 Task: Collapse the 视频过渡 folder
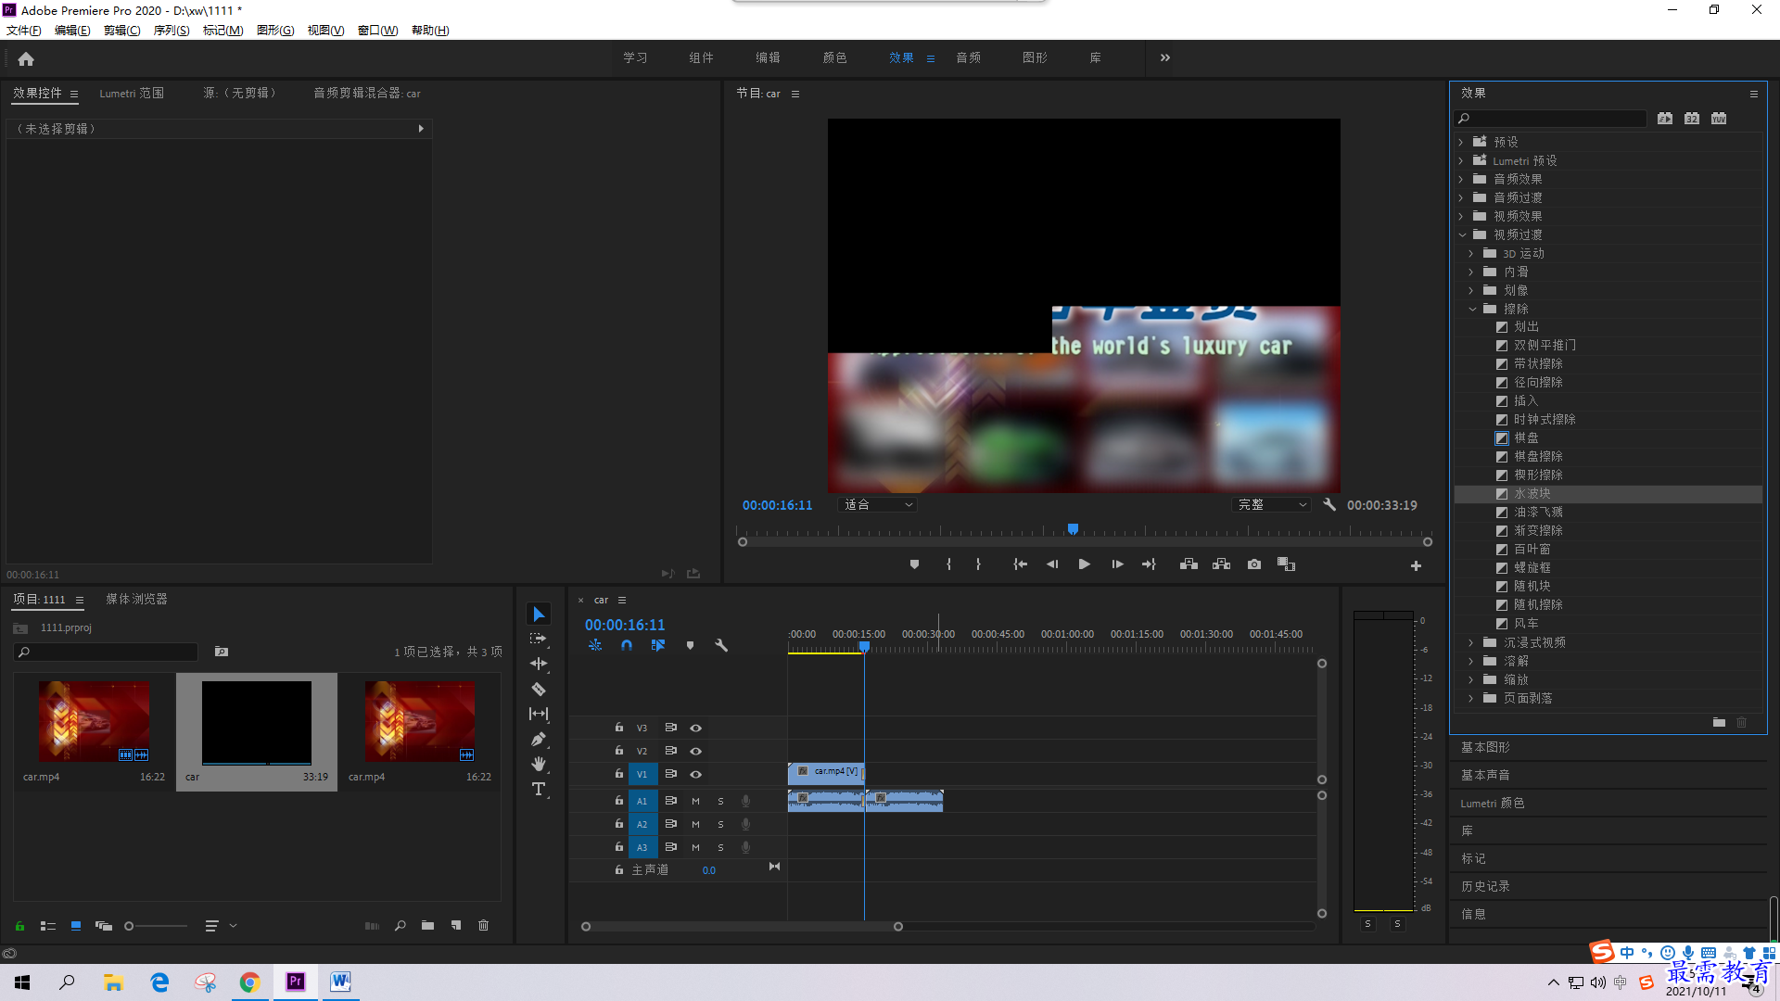(1462, 234)
